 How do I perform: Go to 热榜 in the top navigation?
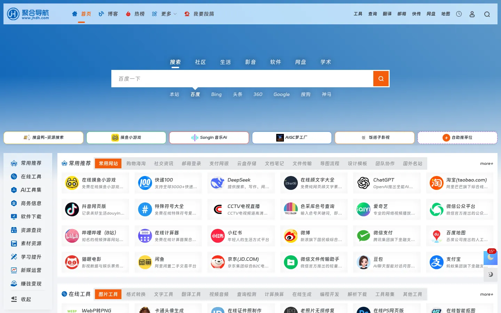[135, 14]
